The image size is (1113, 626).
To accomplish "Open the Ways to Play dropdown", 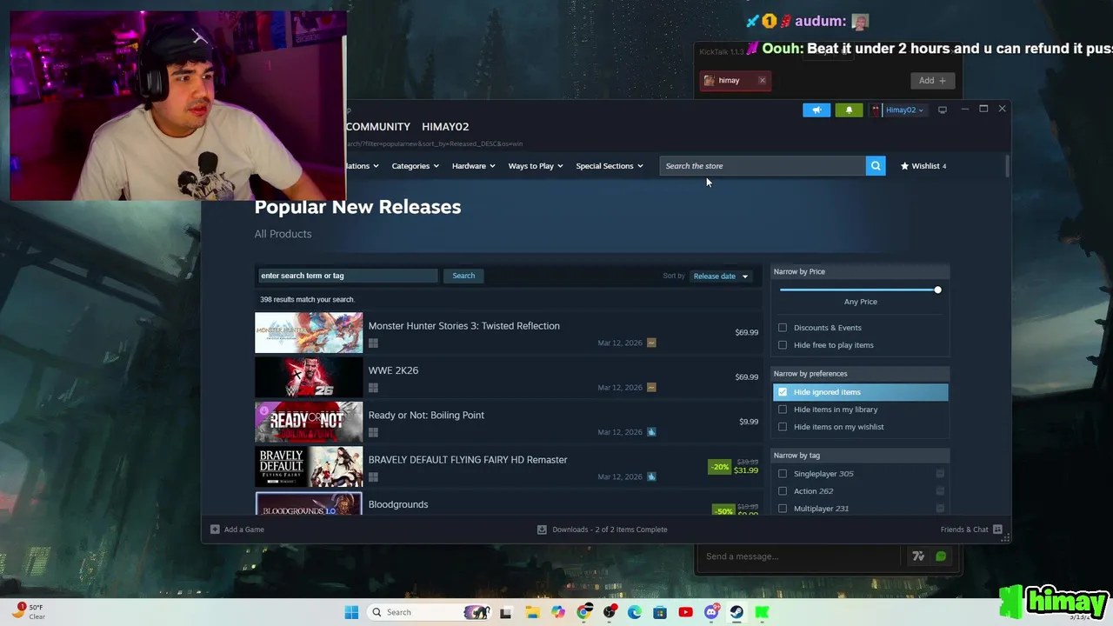I will point(536,166).
